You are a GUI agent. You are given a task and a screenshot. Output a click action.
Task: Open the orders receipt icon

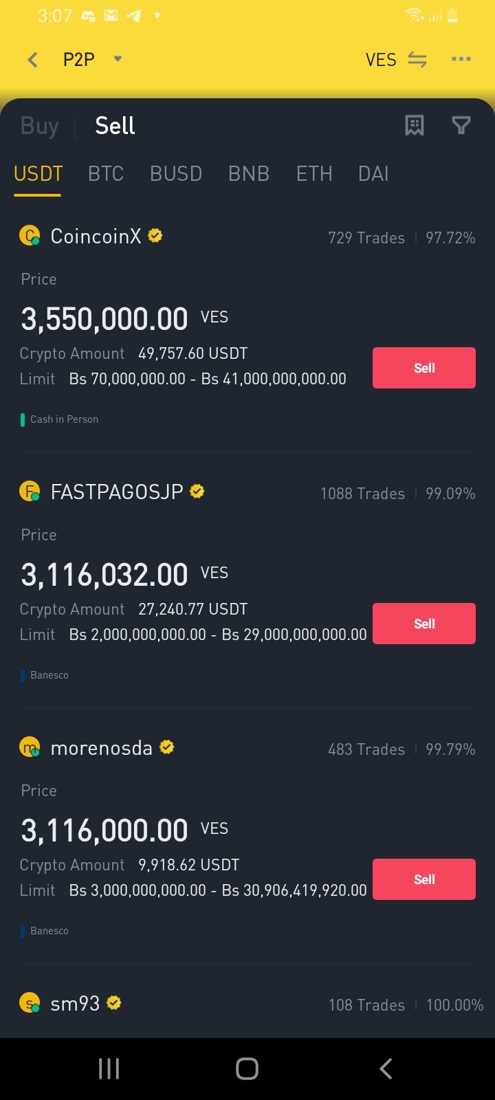(415, 125)
